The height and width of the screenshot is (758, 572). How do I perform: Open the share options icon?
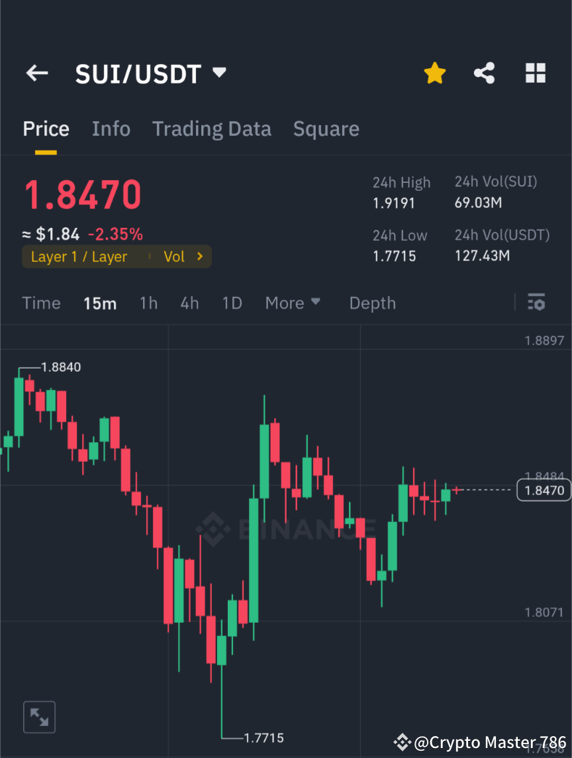pyautogui.click(x=485, y=73)
